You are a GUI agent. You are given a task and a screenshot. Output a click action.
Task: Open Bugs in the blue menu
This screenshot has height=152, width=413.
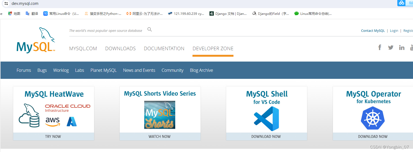pyautogui.click(x=42, y=70)
